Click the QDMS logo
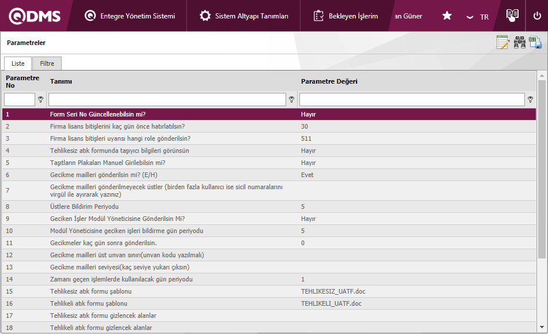The width and height of the screenshot is (548, 334). 35,16
